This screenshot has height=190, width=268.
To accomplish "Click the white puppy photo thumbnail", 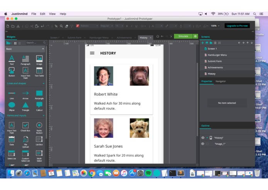I will [139, 128].
